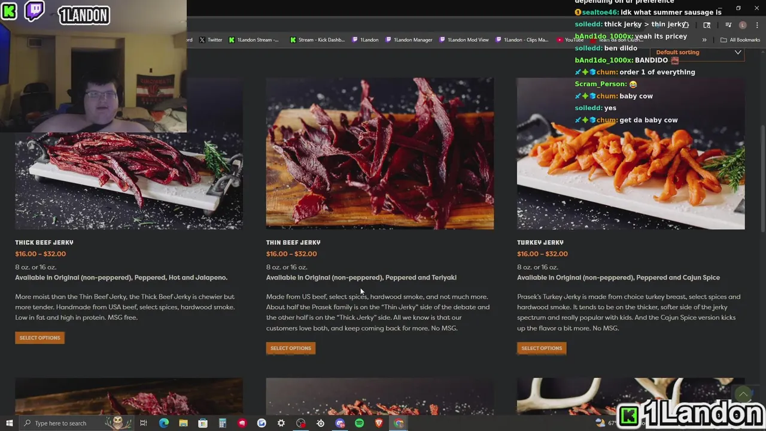Select options for Thick Beef Jerky
Viewport: 766px width, 431px height.
39,338
